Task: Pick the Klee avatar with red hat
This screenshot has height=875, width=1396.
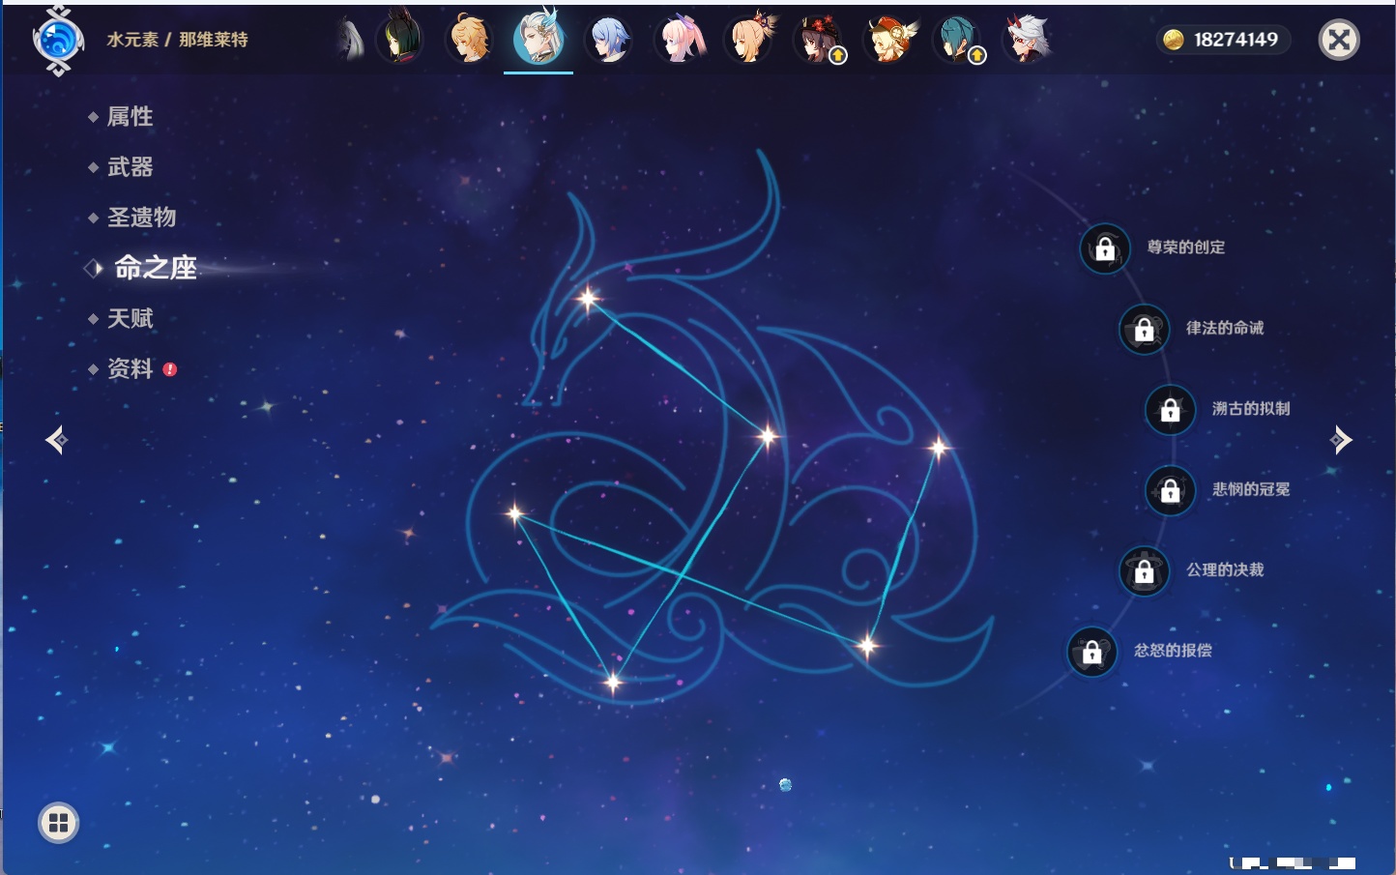Action: pyautogui.click(x=889, y=40)
